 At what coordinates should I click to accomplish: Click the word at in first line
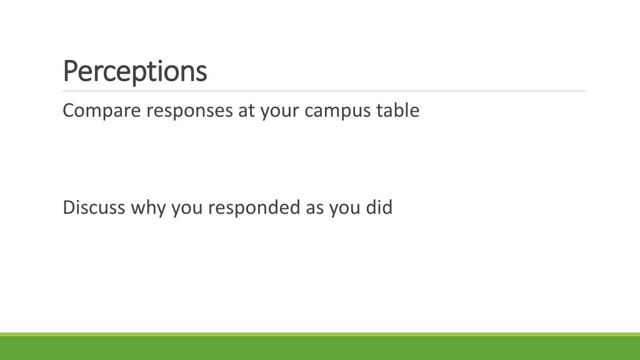coord(246,111)
